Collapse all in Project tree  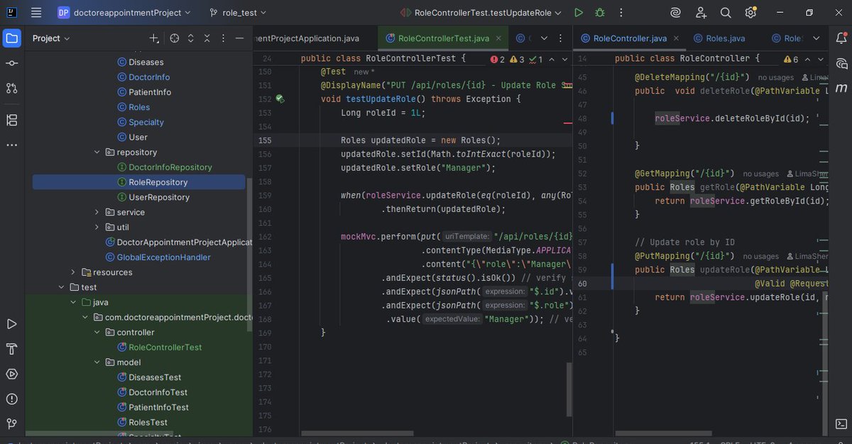tap(207, 38)
